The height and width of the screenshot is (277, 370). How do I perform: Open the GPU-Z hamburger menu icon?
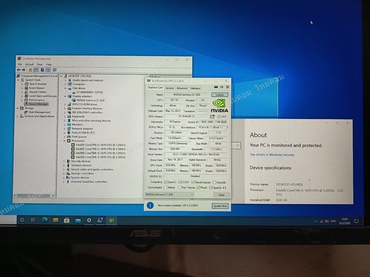227,87
